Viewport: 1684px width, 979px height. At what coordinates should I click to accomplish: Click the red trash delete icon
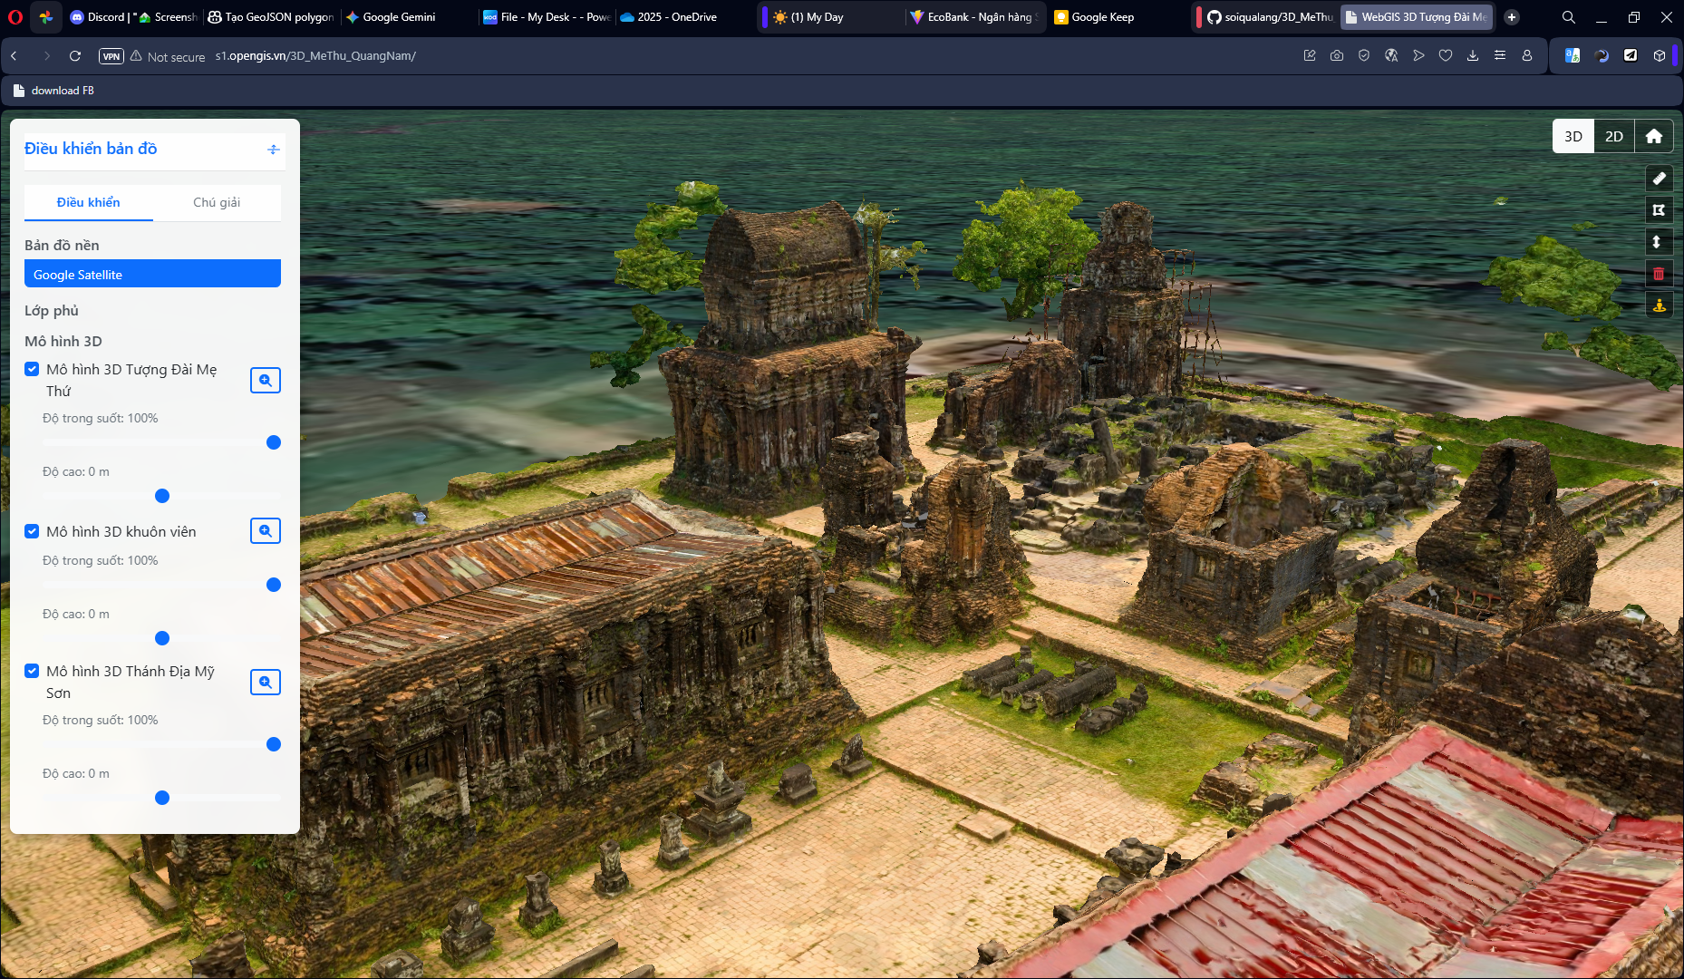(1659, 274)
